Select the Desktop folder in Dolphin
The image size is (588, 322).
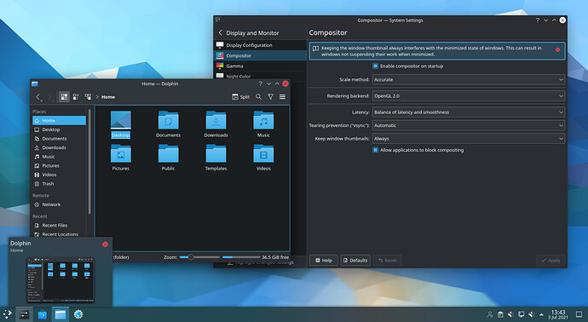pos(120,124)
